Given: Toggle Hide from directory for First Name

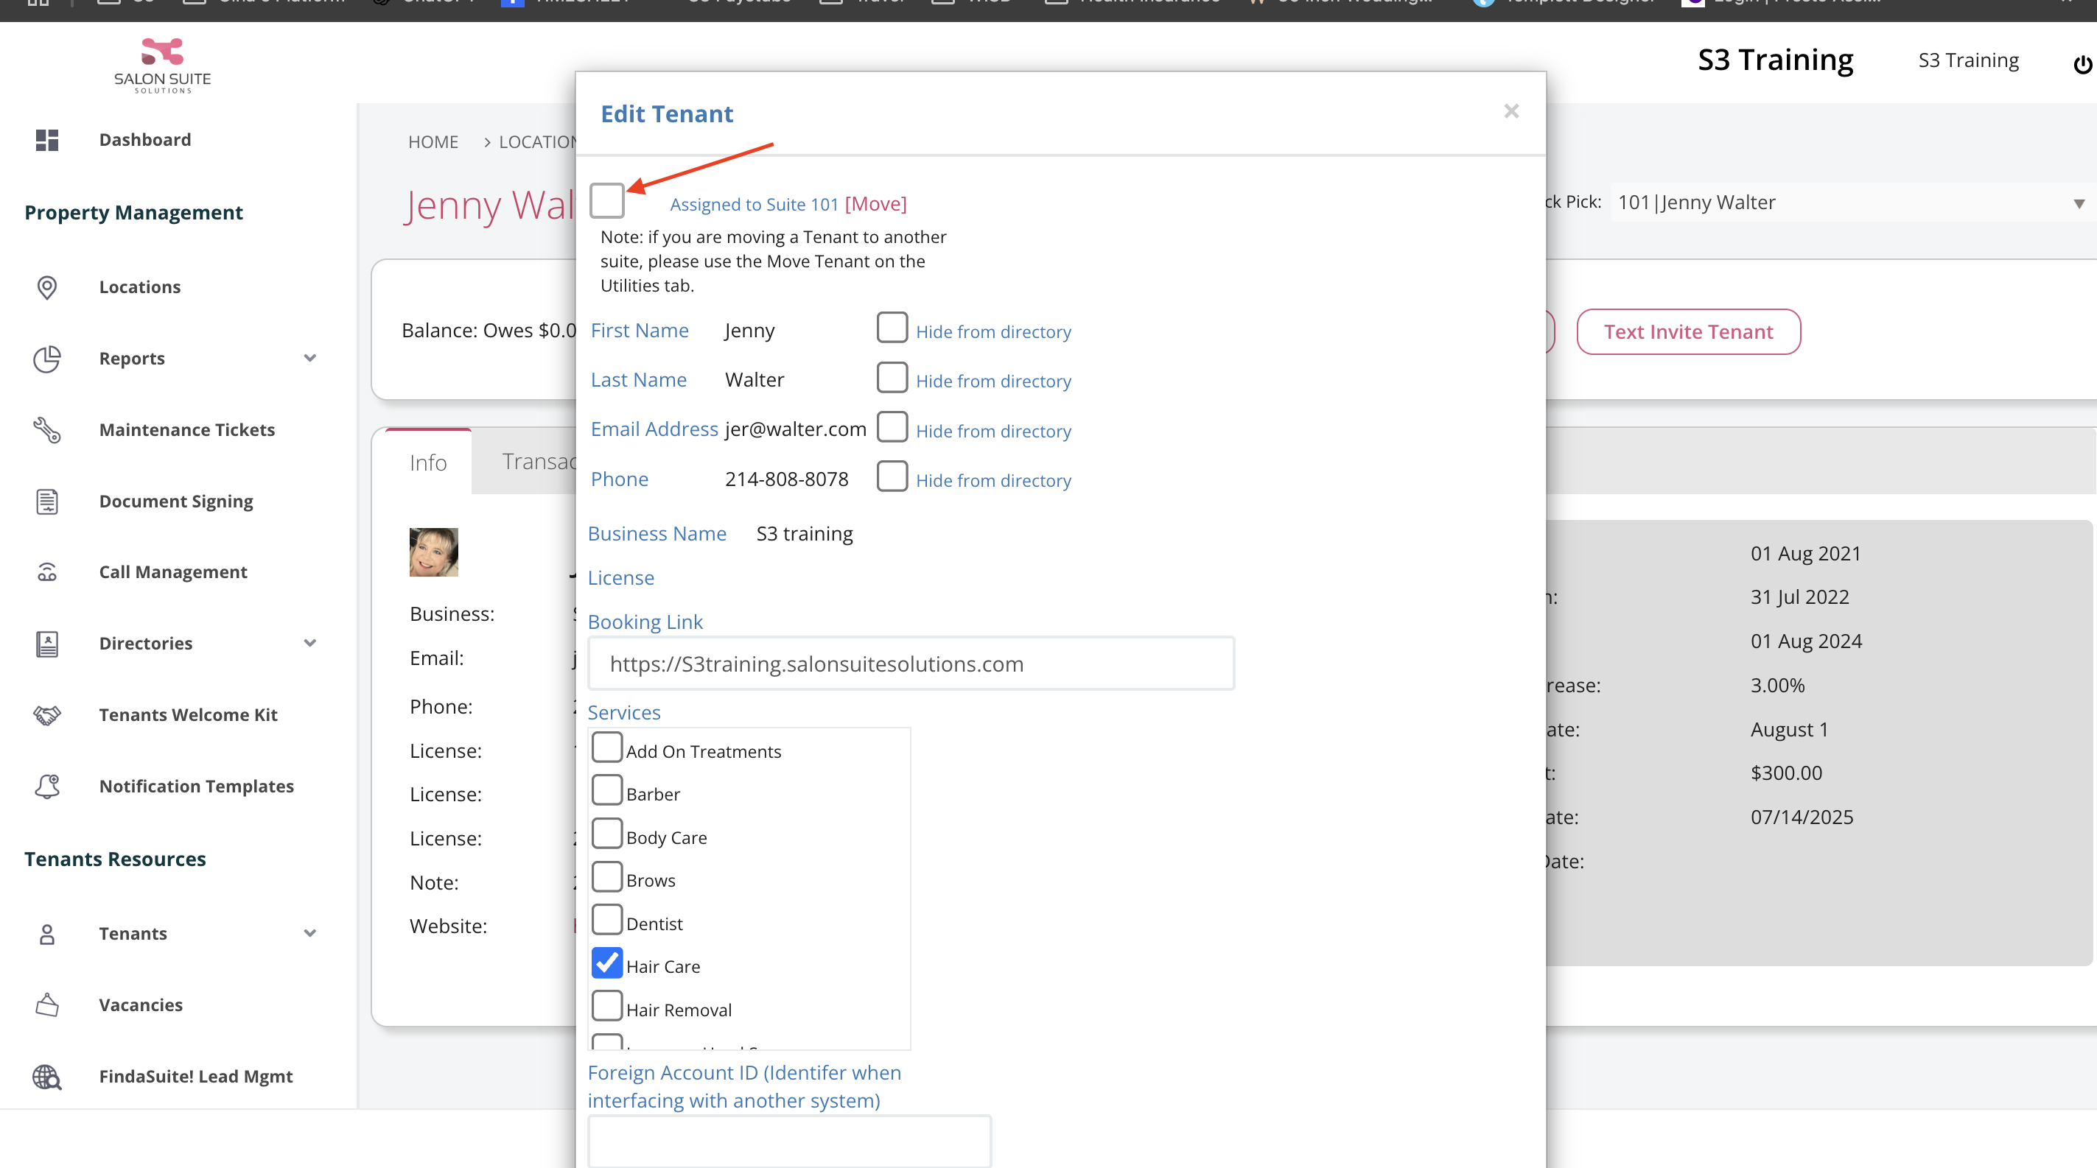Looking at the screenshot, I should [x=892, y=328].
